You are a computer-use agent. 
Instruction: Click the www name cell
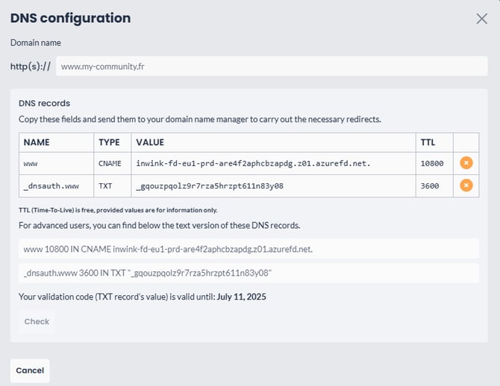pos(56,163)
